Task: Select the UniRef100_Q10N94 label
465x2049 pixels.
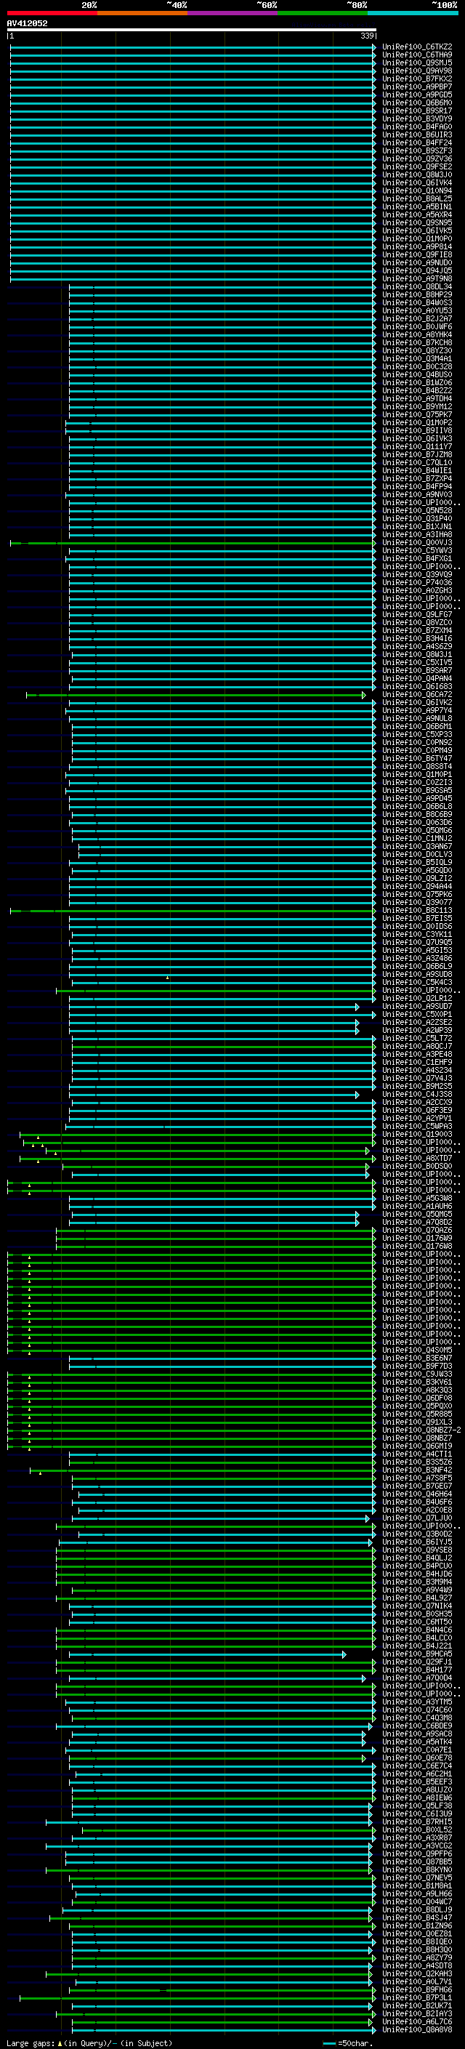Action: [417, 191]
